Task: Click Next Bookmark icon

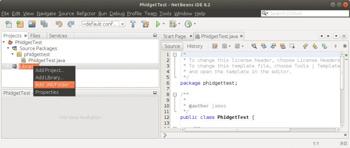Action: pyautogui.click(x=315, y=46)
